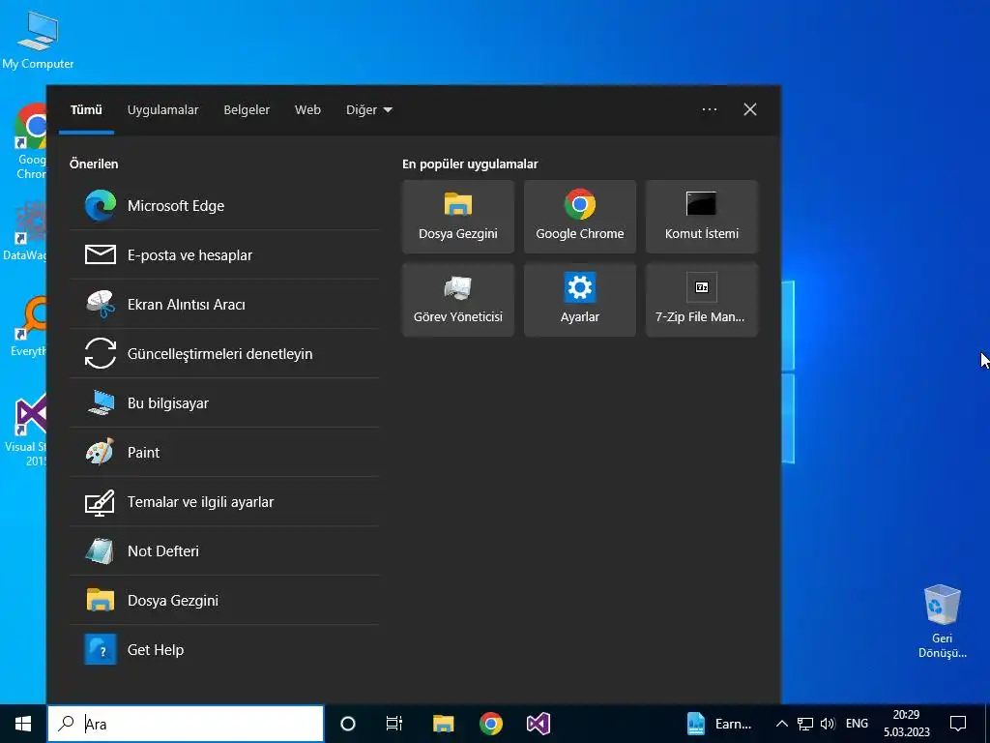Open Visual Studio from taskbar
This screenshot has height=743, width=990.
(538, 724)
